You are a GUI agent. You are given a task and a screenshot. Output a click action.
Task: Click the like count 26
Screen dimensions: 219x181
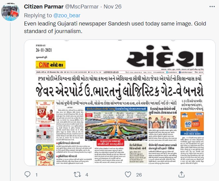[x=139, y=175]
